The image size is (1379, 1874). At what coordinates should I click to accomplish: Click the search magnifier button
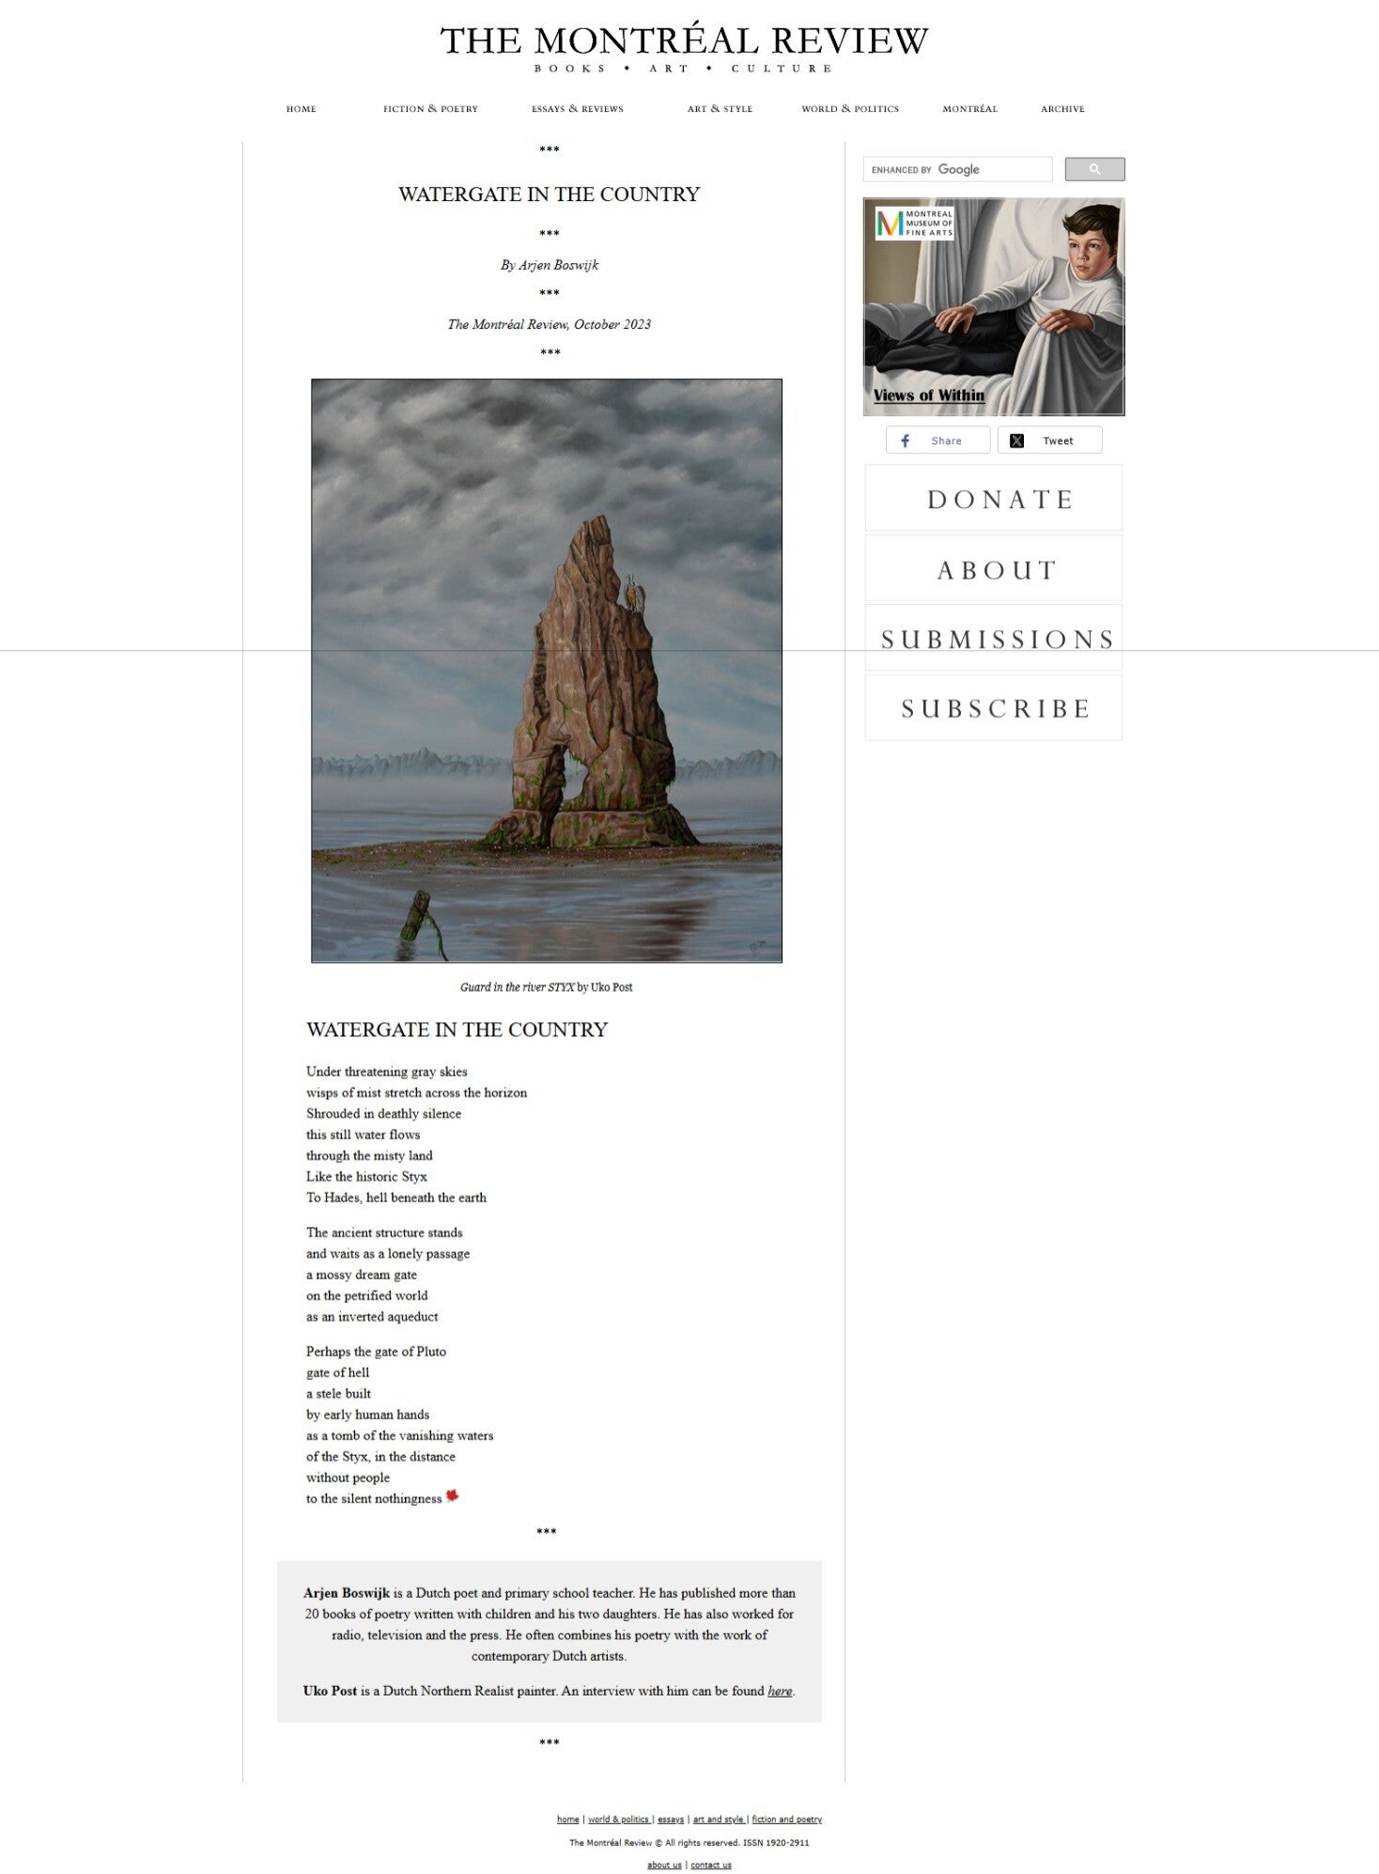1094,169
